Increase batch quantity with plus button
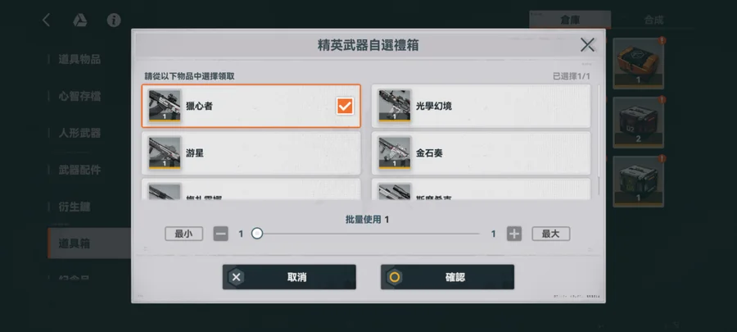 coord(514,234)
